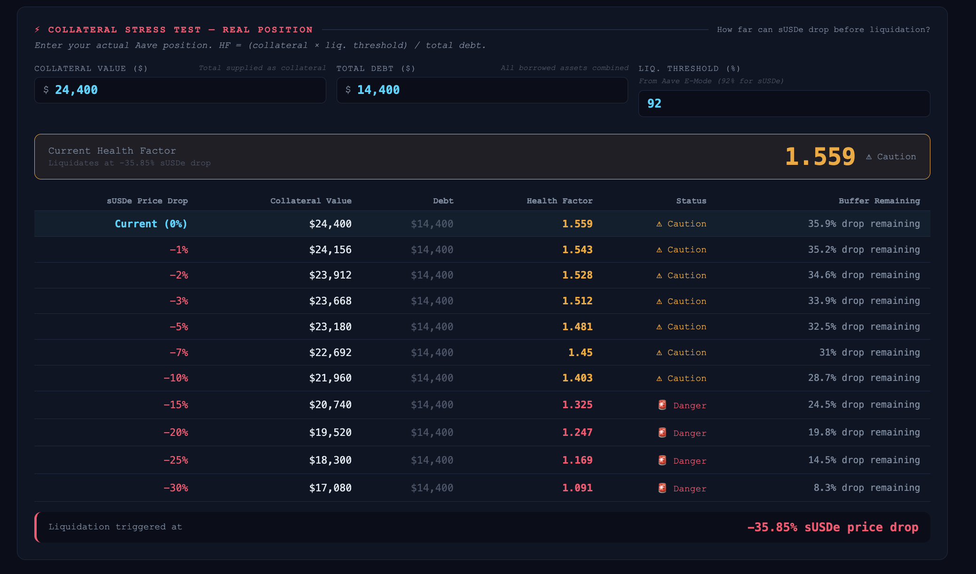The image size is (976, 574).
Task: Click the warning icon in the -3% row
Action: [659, 302]
